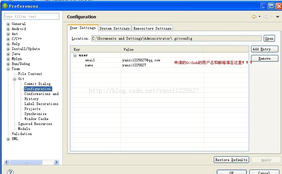Focus the type filter text field
282x174 pixels.
coord(32,16)
